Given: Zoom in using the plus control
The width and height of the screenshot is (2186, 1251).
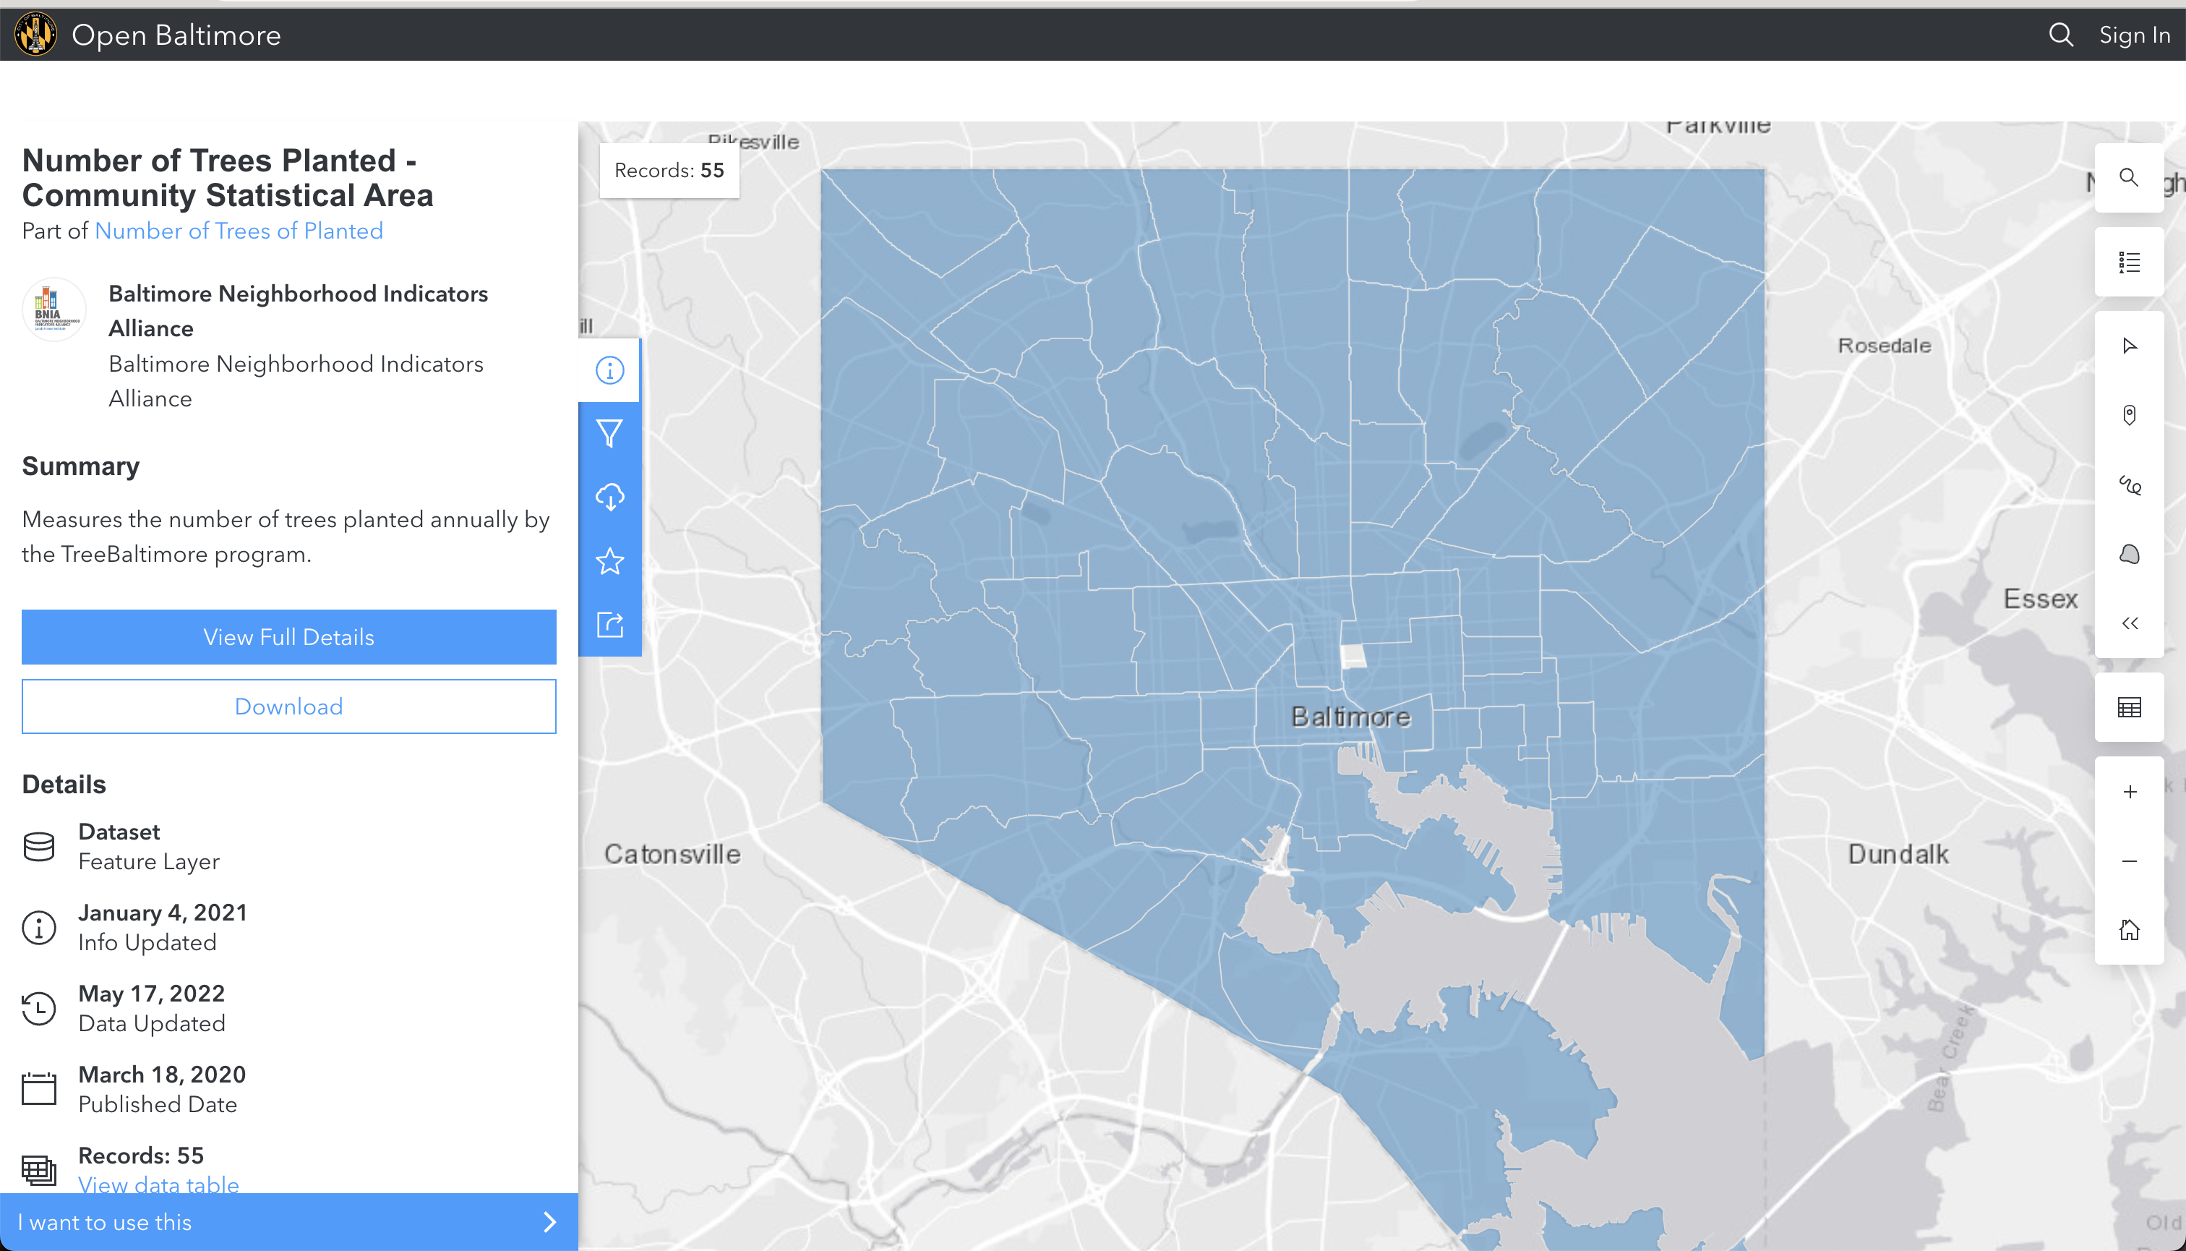Looking at the screenshot, I should pyautogui.click(x=2130, y=791).
